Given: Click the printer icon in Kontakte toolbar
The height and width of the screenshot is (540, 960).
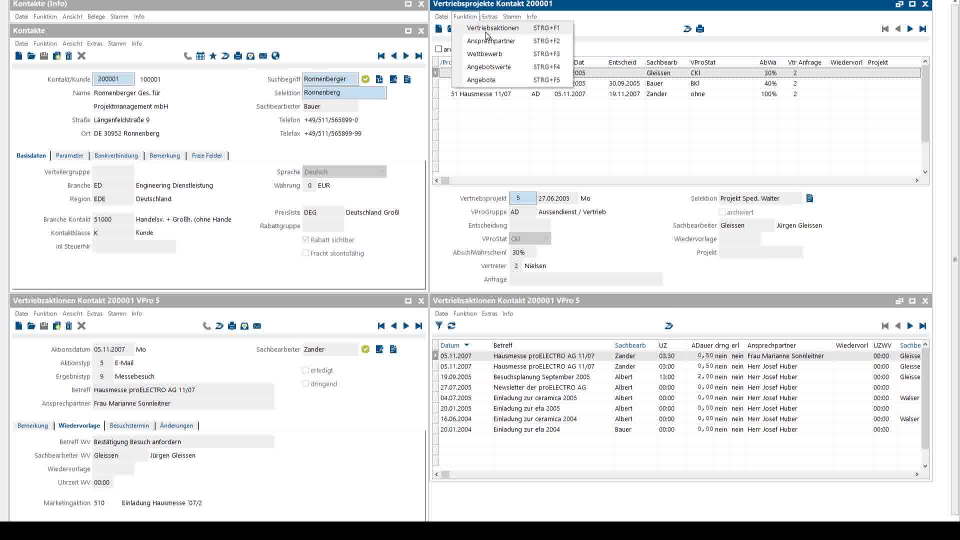Looking at the screenshot, I should (x=238, y=56).
